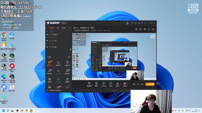Show the hidden 图片 4 source
Image resolution: width=202 pixels, height=113 pixels.
pos(47,31)
